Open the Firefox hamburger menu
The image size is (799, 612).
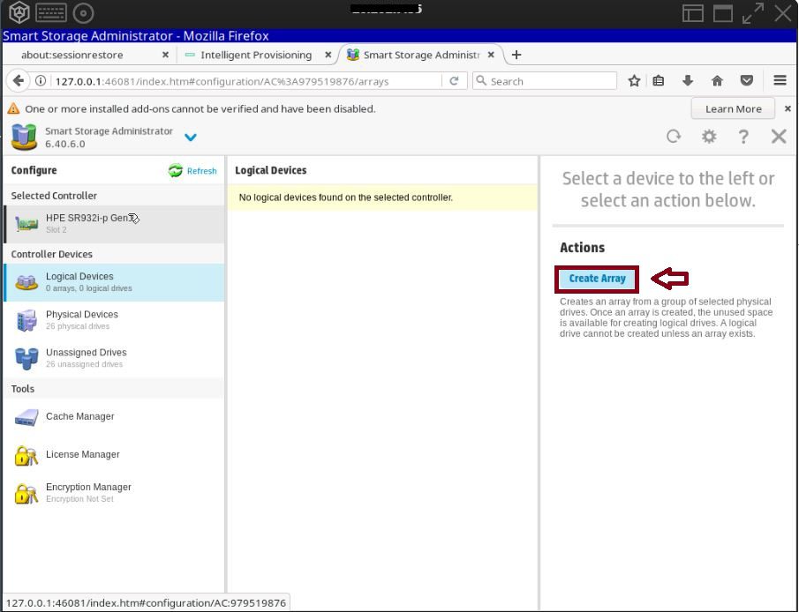(780, 81)
